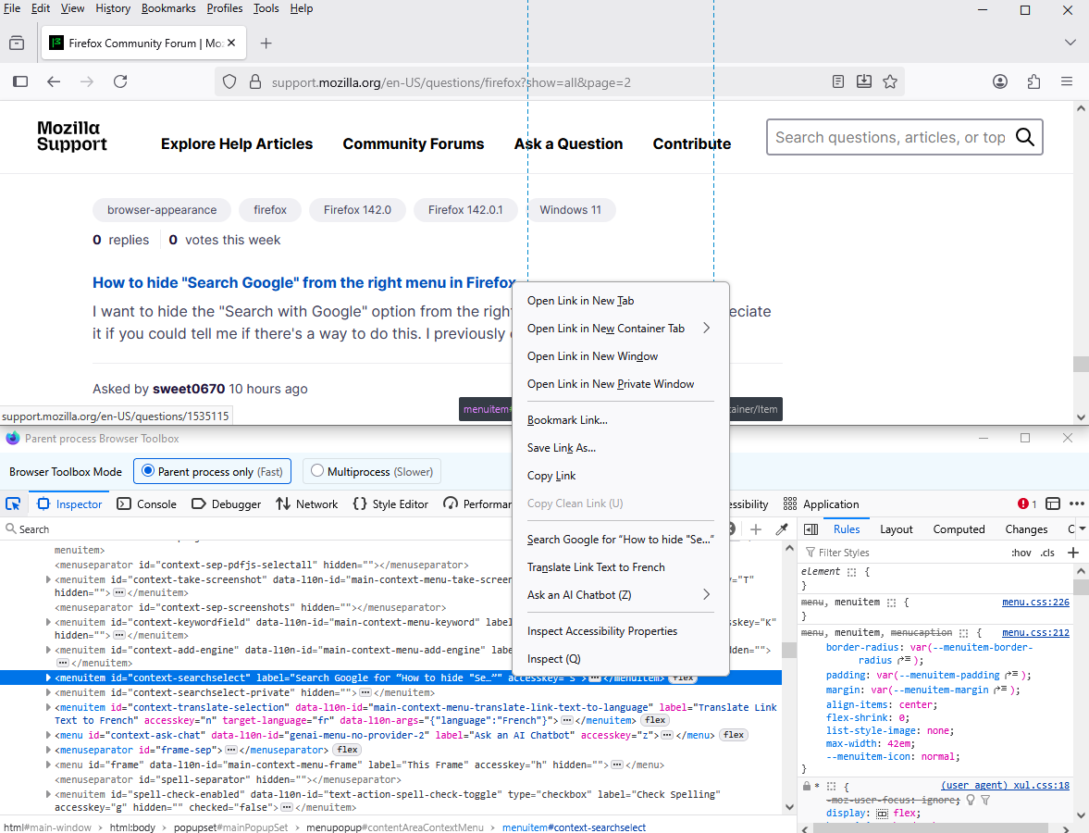Open the responsive frame selector icon in toolbox
Screen dimensions: 1089x833
pos(1052,504)
